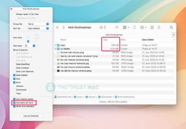Image resolution: width=186 pixels, height=129 pixels.
Task: Uncheck Show icon preview
Action: click(x=14, y=106)
